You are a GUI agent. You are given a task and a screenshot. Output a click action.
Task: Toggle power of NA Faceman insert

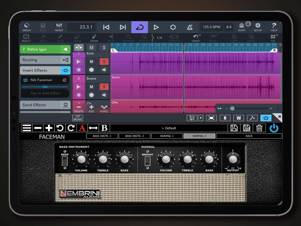click(26, 80)
